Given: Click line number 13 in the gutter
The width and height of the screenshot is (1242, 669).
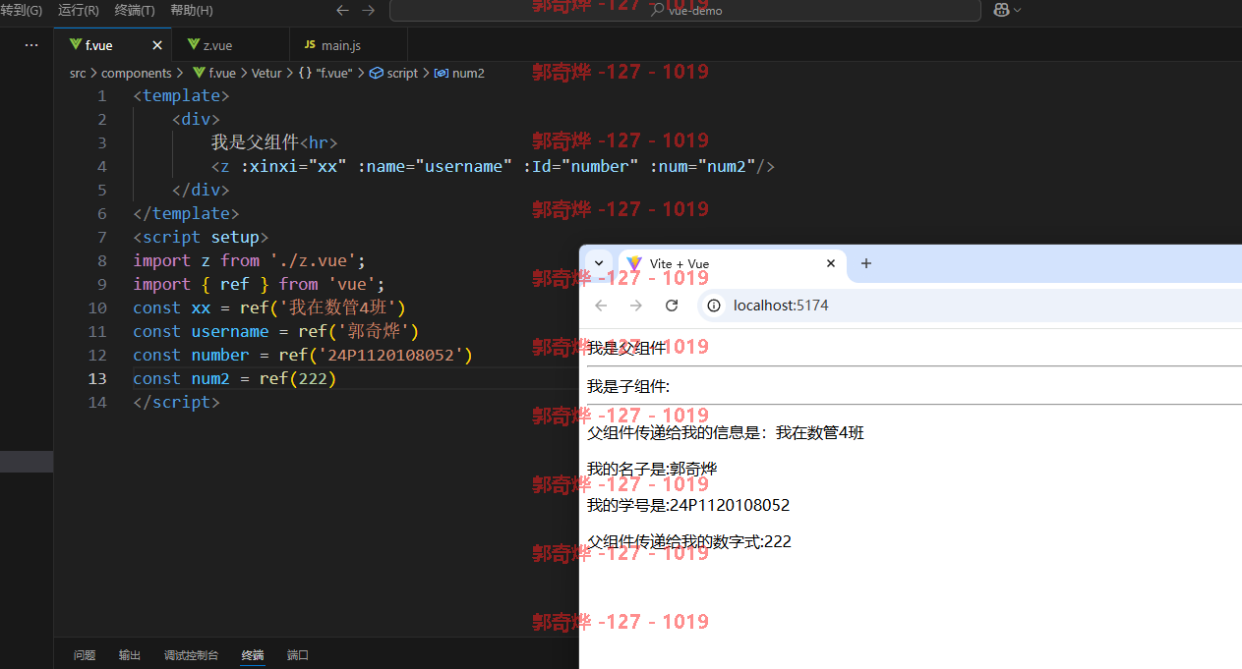Looking at the screenshot, I should tap(96, 378).
